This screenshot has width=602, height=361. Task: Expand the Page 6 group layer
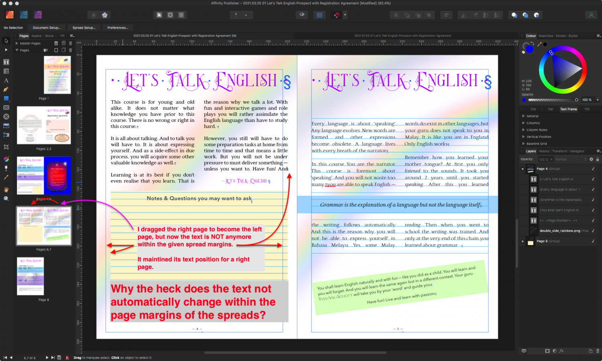(523, 241)
